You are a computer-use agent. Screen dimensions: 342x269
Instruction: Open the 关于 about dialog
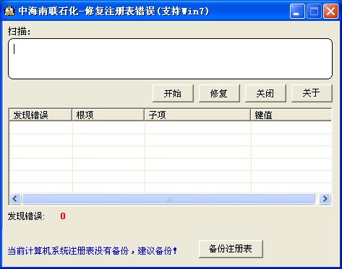point(312,93)
